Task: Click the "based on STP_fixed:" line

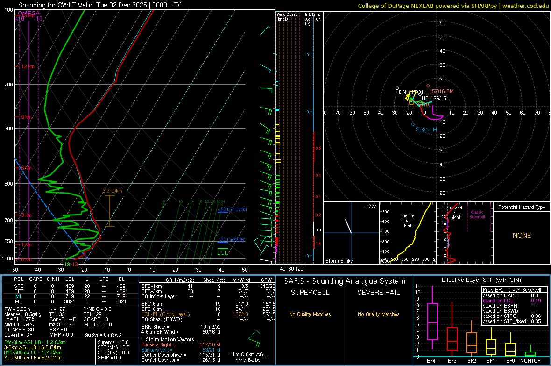Action: 512,321
